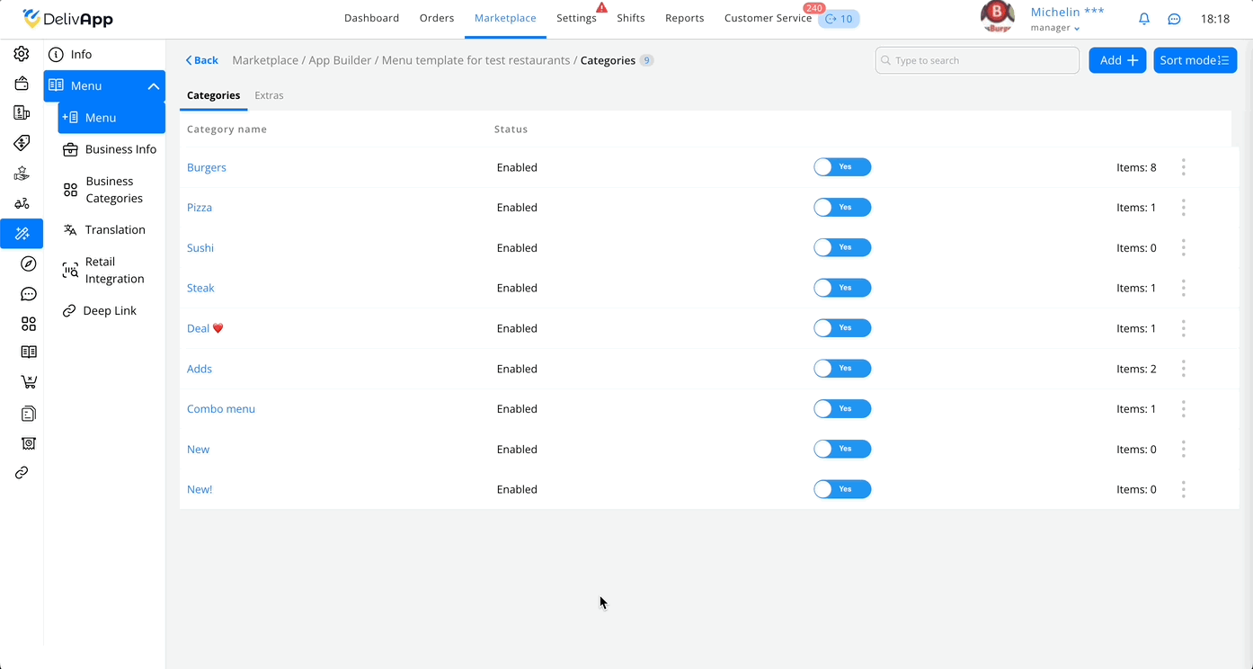1253x669 pixels.
Task: Open the Combo menu category link
Action: pos(221,408)
